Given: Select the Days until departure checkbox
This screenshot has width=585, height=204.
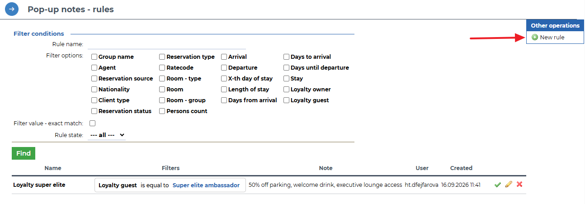Looking at the screenshot, I should coord(287,68).
